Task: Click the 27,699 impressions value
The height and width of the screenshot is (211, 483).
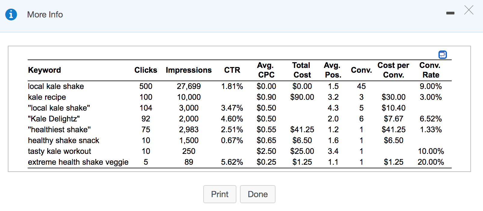Action: (x=189, y=86)
